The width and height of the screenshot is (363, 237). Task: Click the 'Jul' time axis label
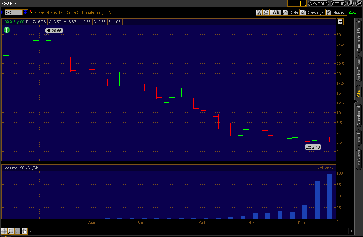click(41, 223)
